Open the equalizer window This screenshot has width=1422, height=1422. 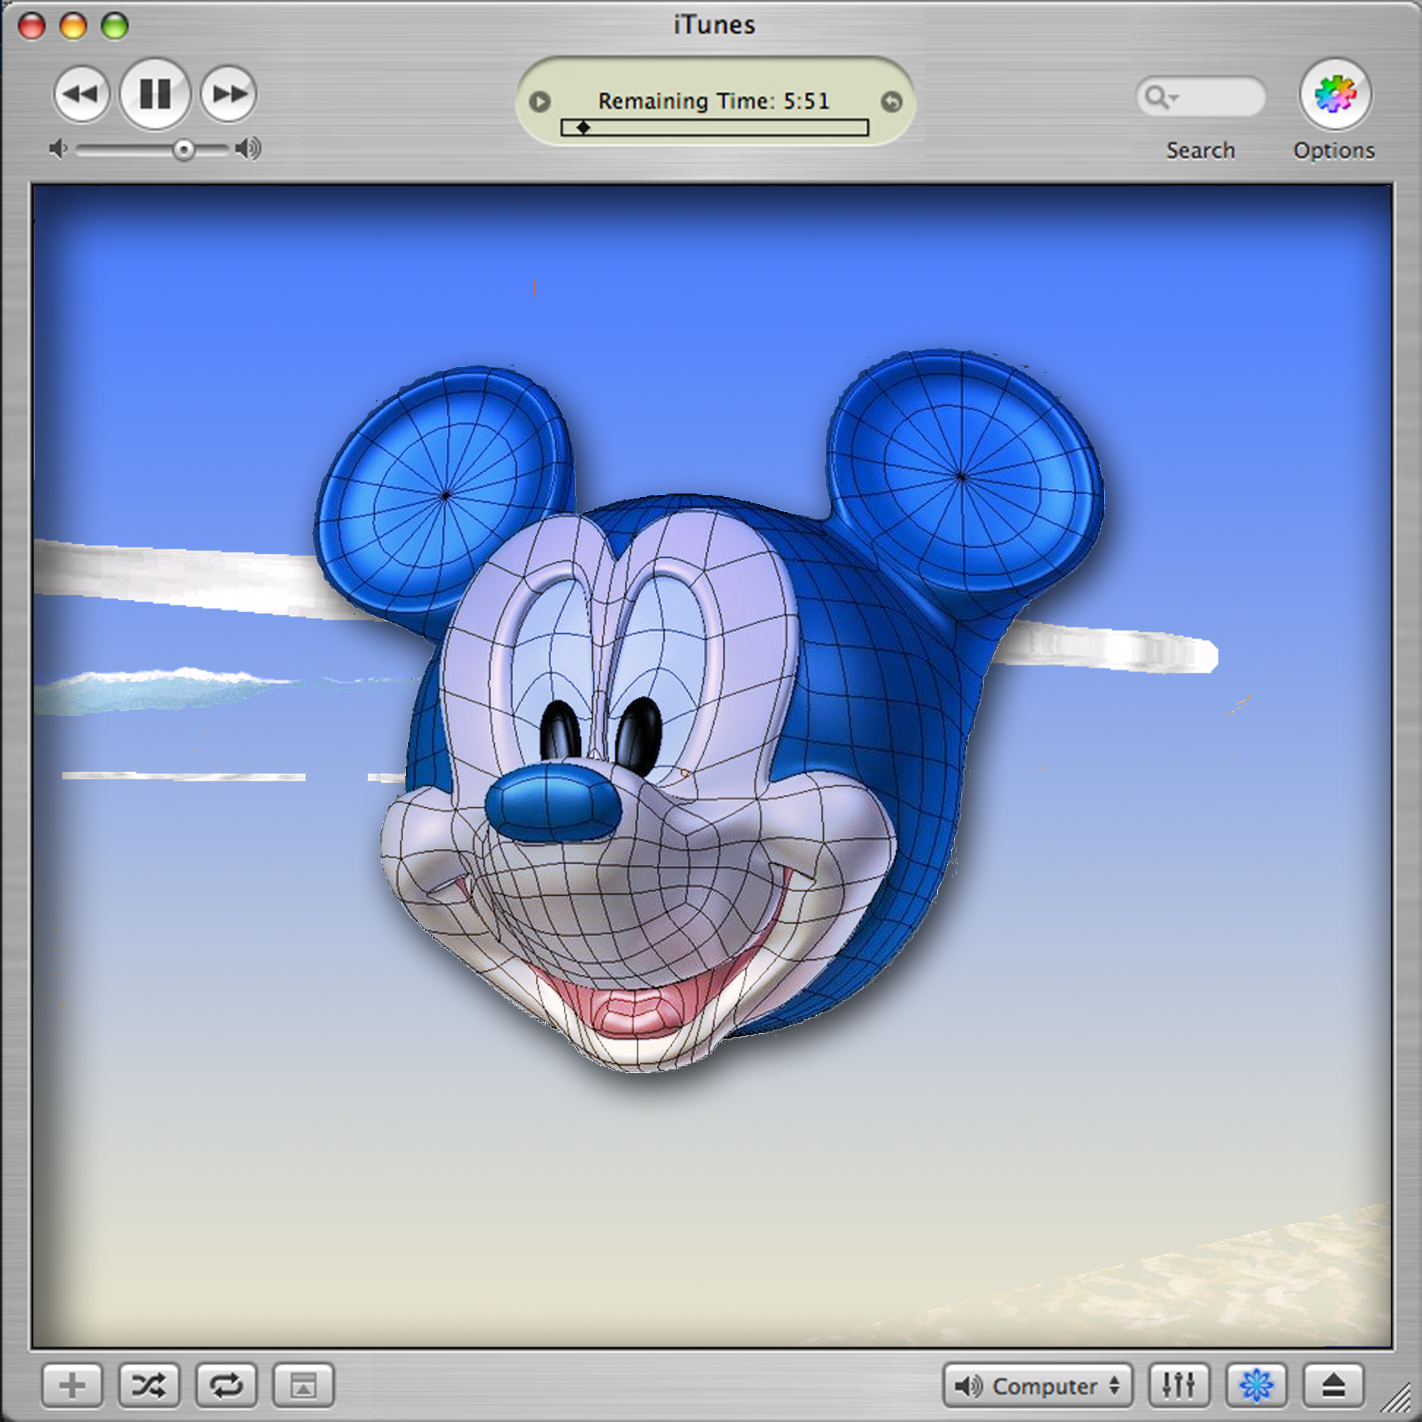1178,1386
